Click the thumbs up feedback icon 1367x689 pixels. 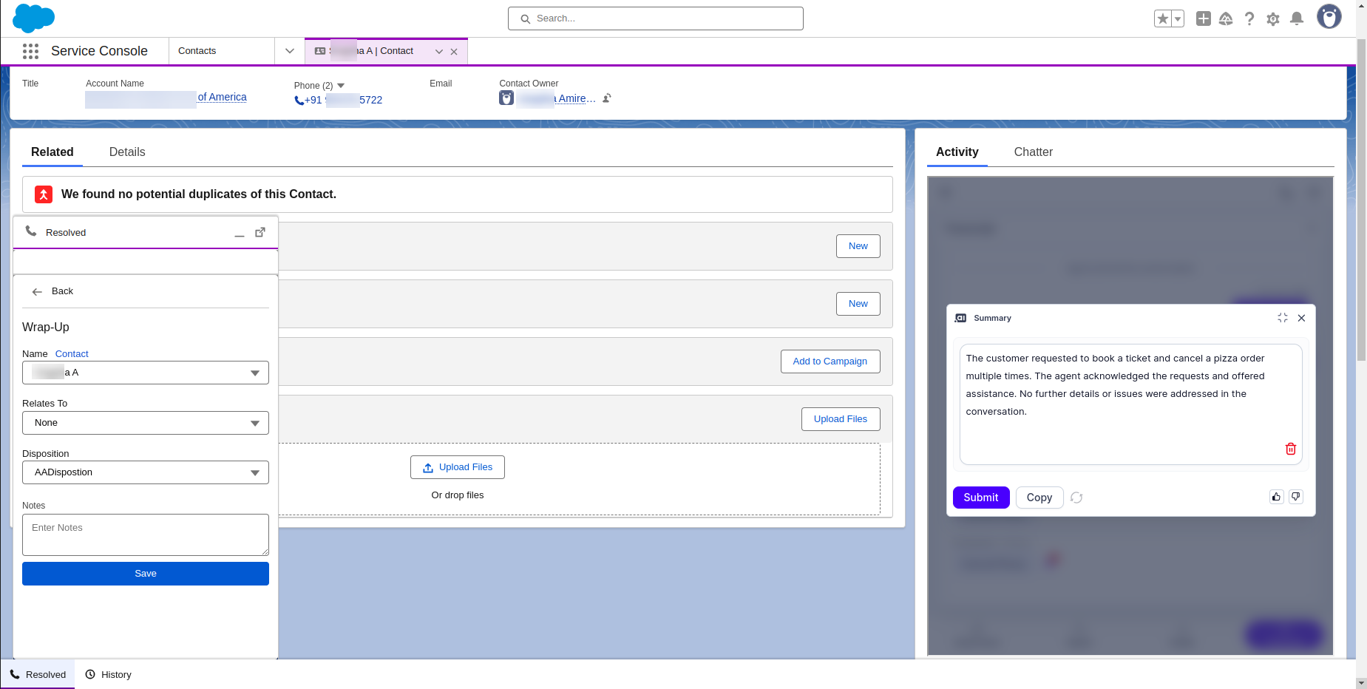(1276, 497)
